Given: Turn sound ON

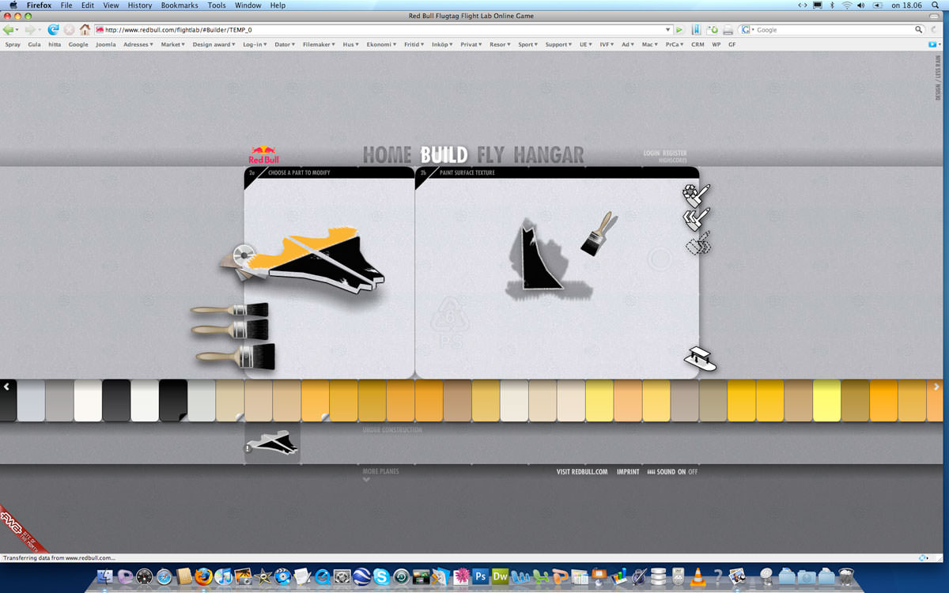Looking at the screenshot, I should (681, 472).
